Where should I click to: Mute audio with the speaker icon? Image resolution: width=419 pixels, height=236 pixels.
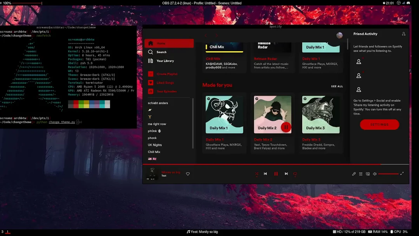tap(374, 174)
